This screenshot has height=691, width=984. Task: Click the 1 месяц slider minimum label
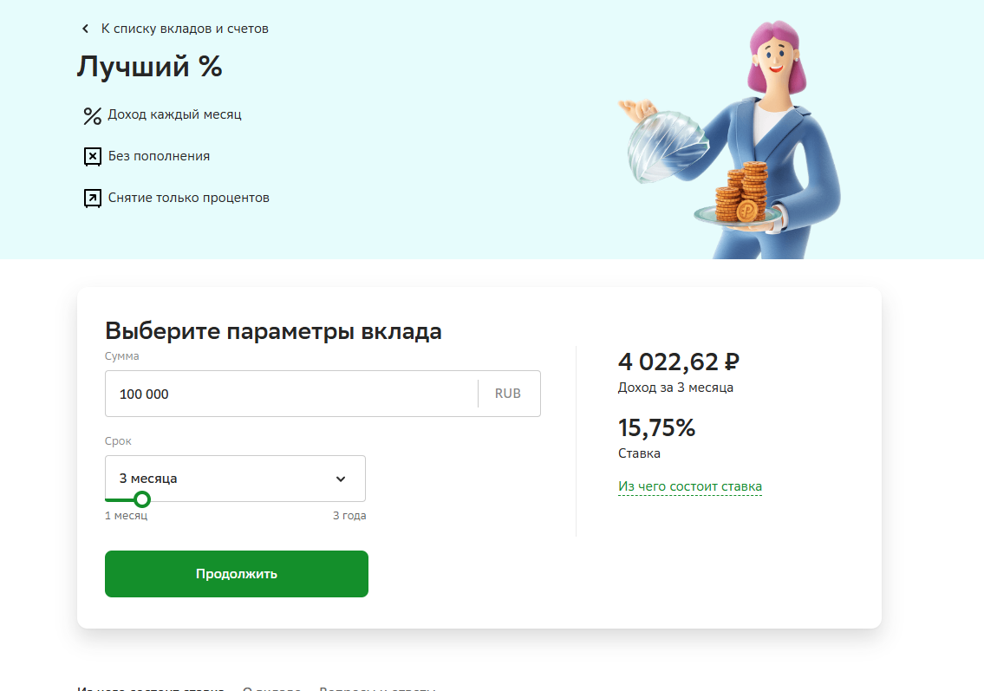tap(126, 516)
